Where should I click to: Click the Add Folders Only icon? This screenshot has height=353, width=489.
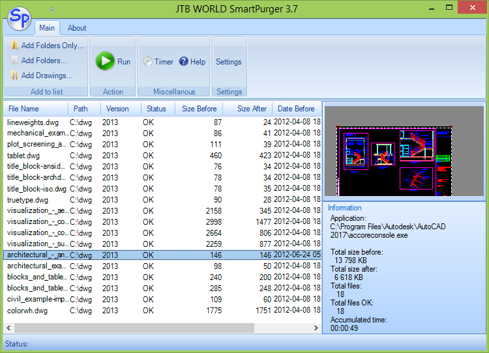pyautogui.click(x=14, y=46)
